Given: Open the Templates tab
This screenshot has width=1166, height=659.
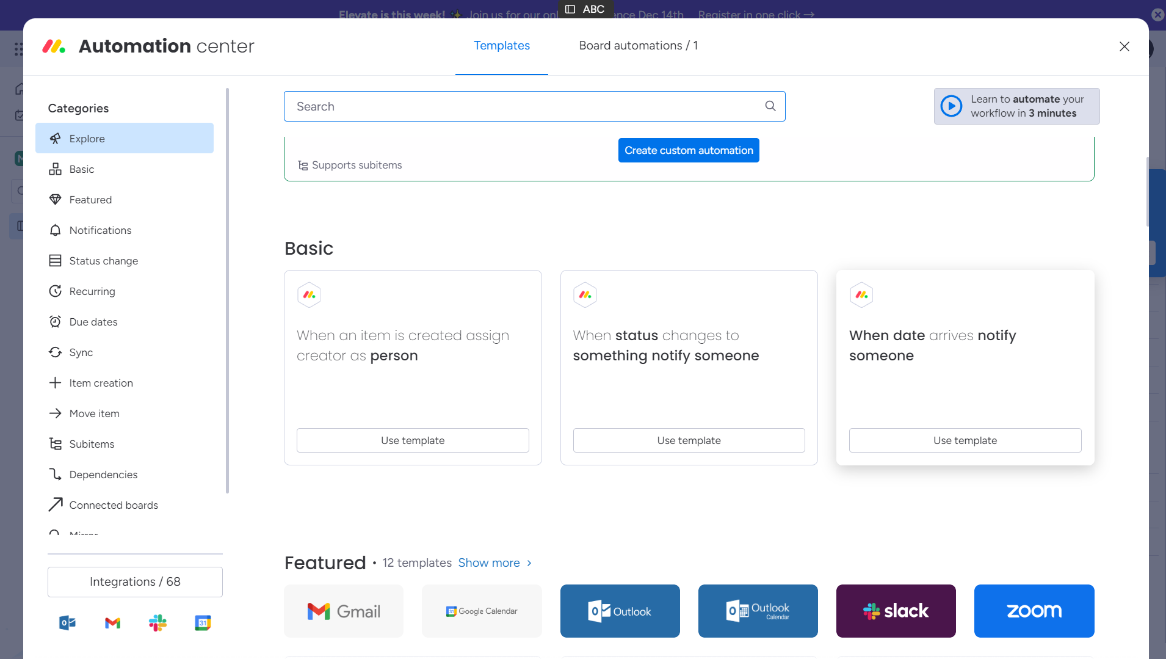Looking at the screenshot, I should pyautogui.click(x=501, y=45).
